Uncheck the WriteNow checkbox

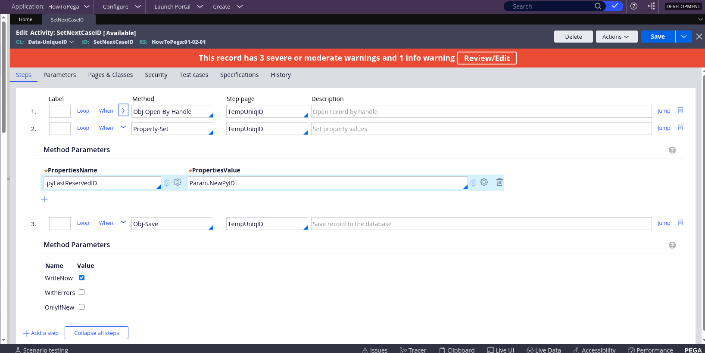[82, 278]
